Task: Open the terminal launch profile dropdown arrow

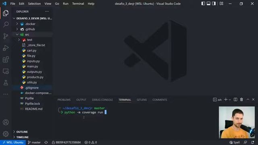Action: pyautogui.click(x=230, y=99)
